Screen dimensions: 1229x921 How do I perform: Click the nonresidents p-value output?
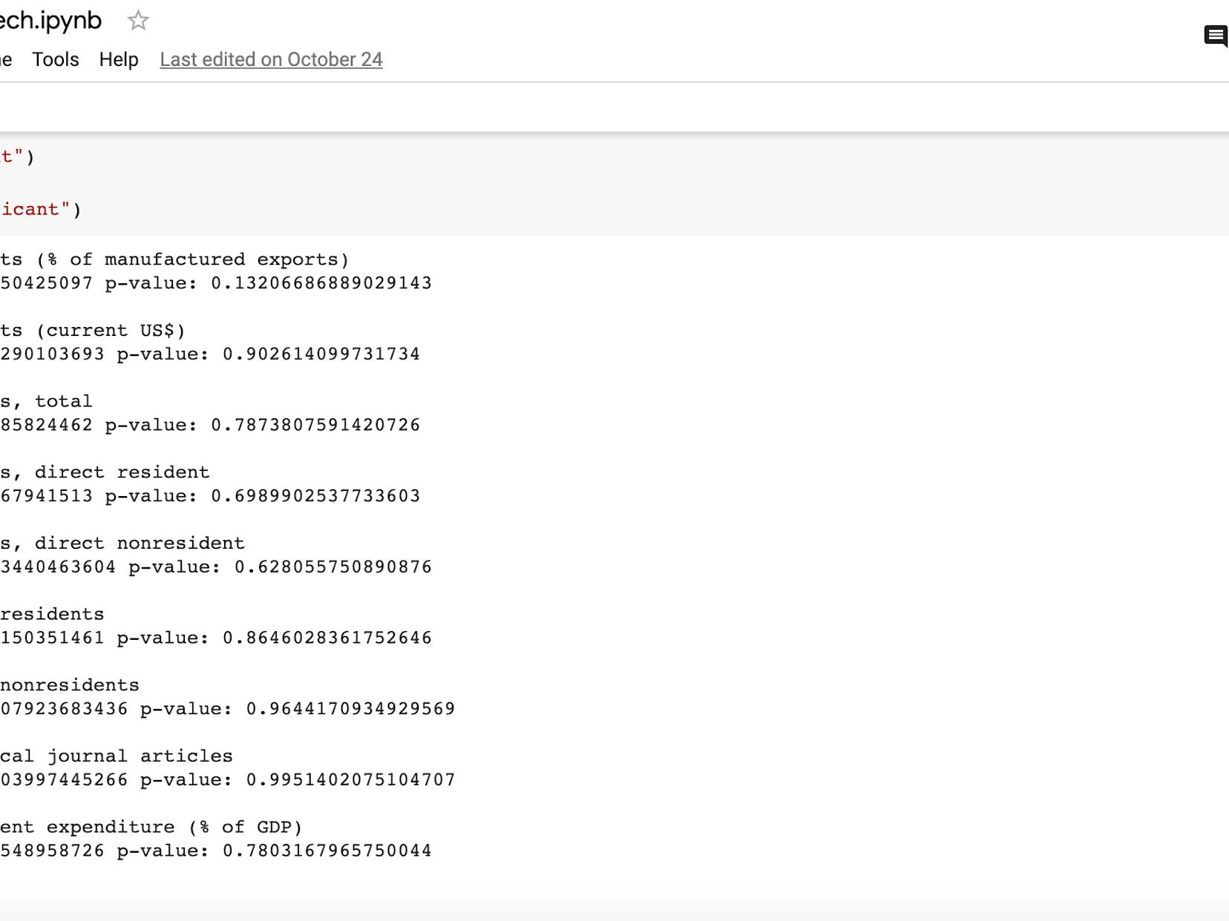pos(228,709)
